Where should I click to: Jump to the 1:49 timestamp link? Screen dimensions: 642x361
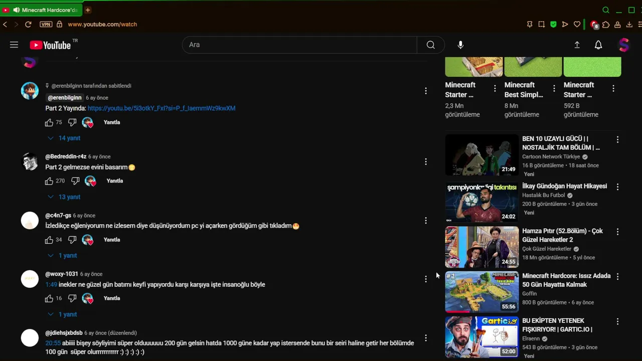(x=51, y=285)
